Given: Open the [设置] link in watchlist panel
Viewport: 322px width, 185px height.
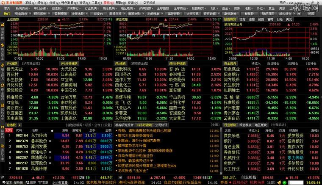Looking at the screenshot, I should pyautogui.click(x=108, y=125).
